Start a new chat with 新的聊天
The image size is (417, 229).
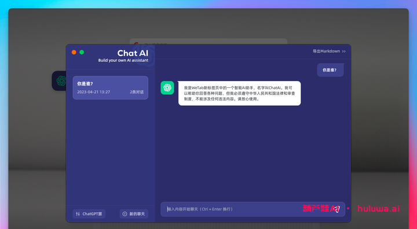point(134,214)
